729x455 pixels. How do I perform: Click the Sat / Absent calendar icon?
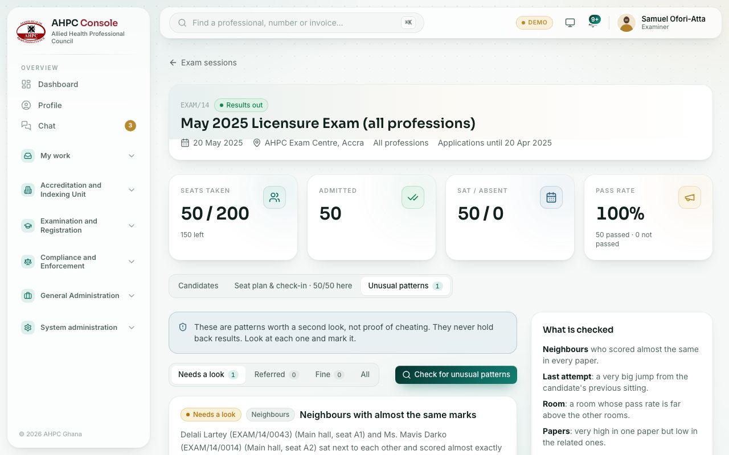[x=551, y=197]
